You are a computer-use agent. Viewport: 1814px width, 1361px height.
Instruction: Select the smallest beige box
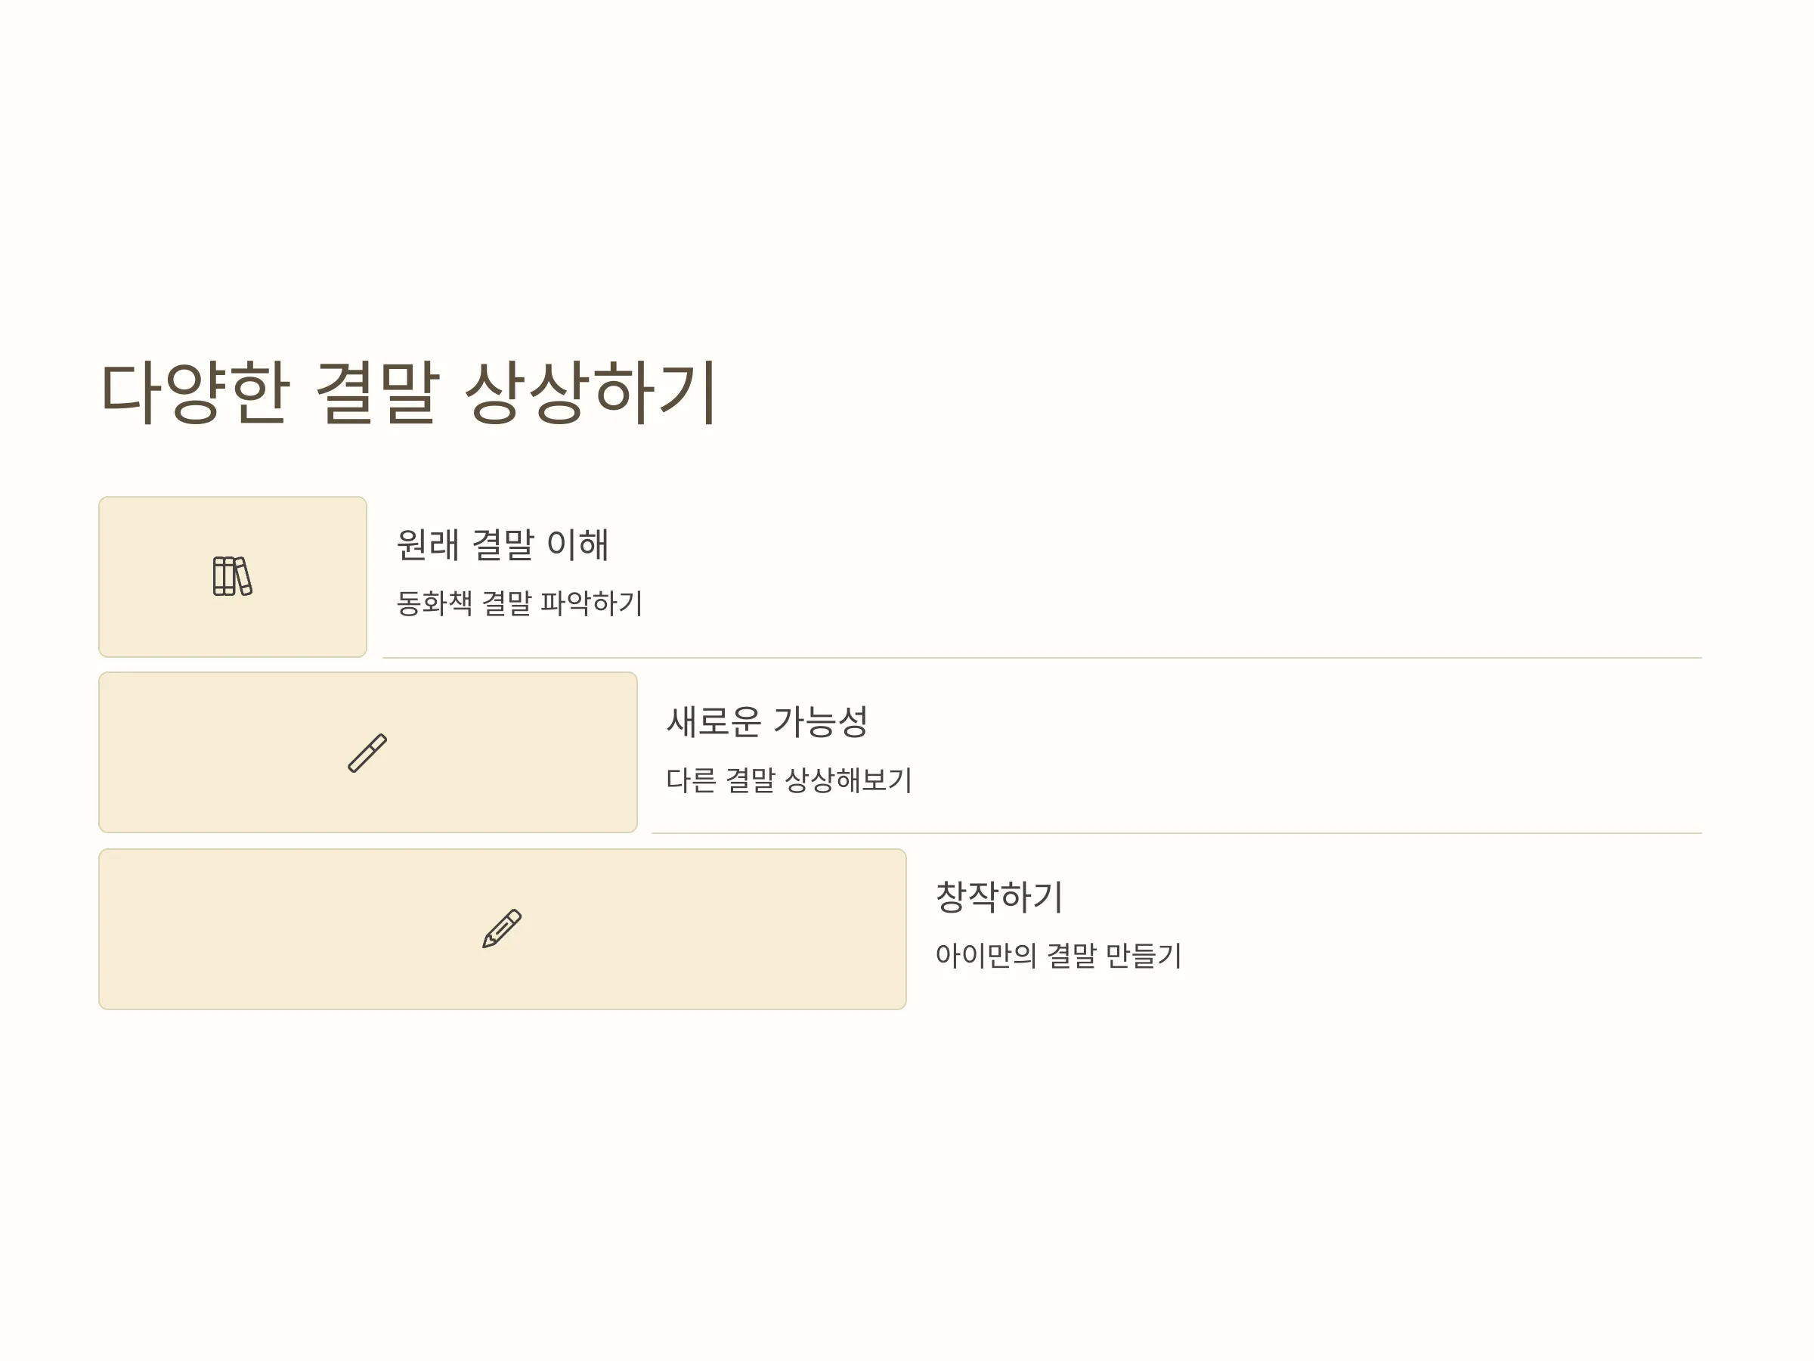pyautogui.click(x=233, y=577)
